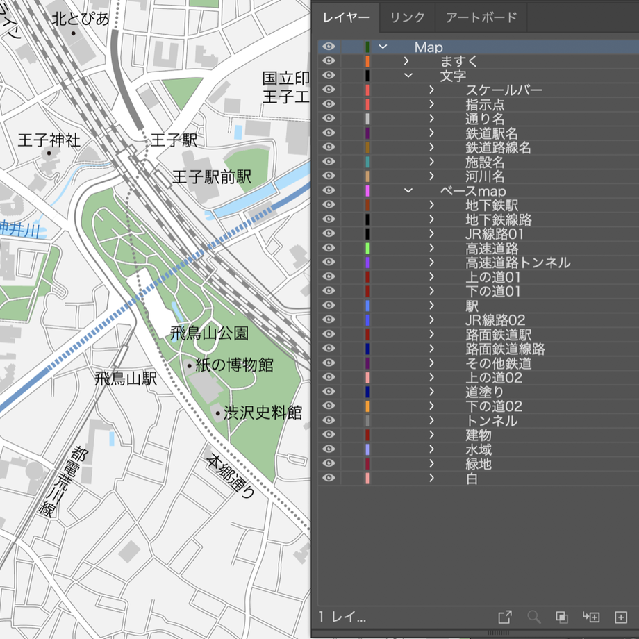639x639 pixels.
Task: Collapse the ベースmap layer group
Action: click(x=408, y=190)
